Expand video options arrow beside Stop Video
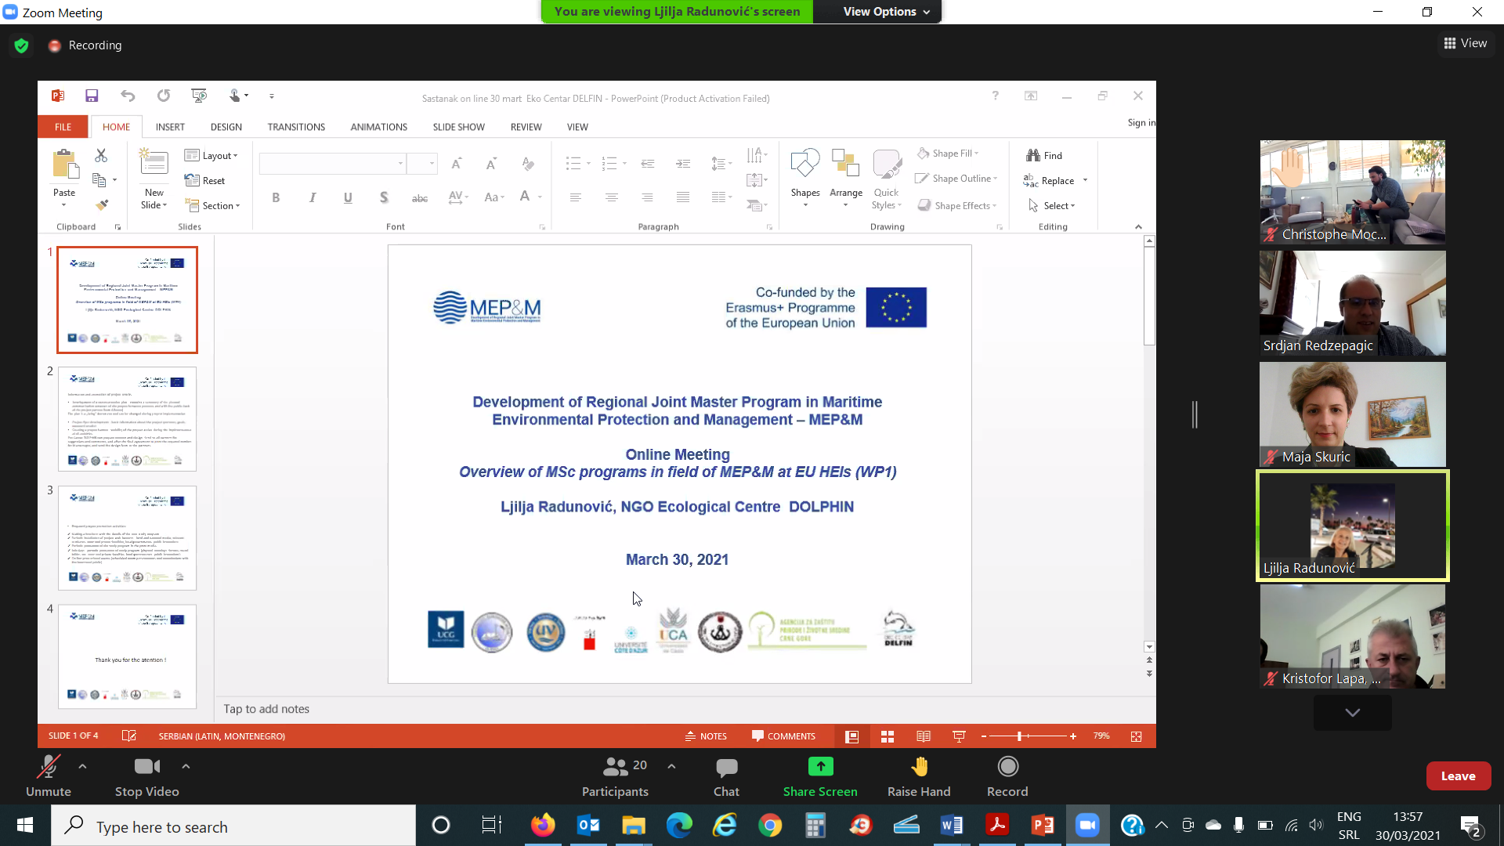The height and width of the screenshot is (846, 1504). [186, 767]
